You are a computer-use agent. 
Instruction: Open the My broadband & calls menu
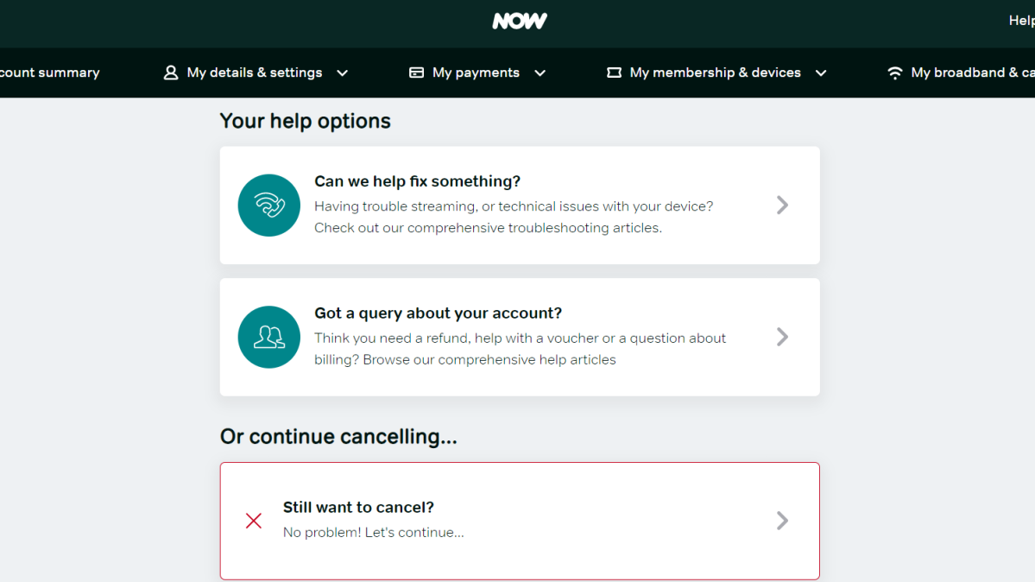pos(972,73)
